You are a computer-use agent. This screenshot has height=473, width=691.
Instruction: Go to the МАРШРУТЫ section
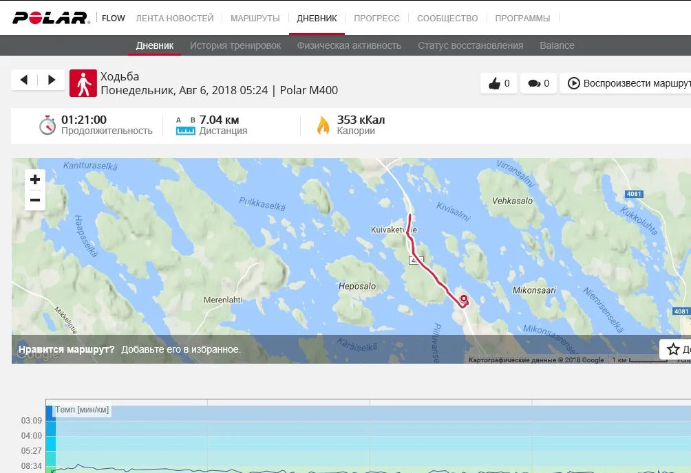pyautogui.click(x=255, y=18)
